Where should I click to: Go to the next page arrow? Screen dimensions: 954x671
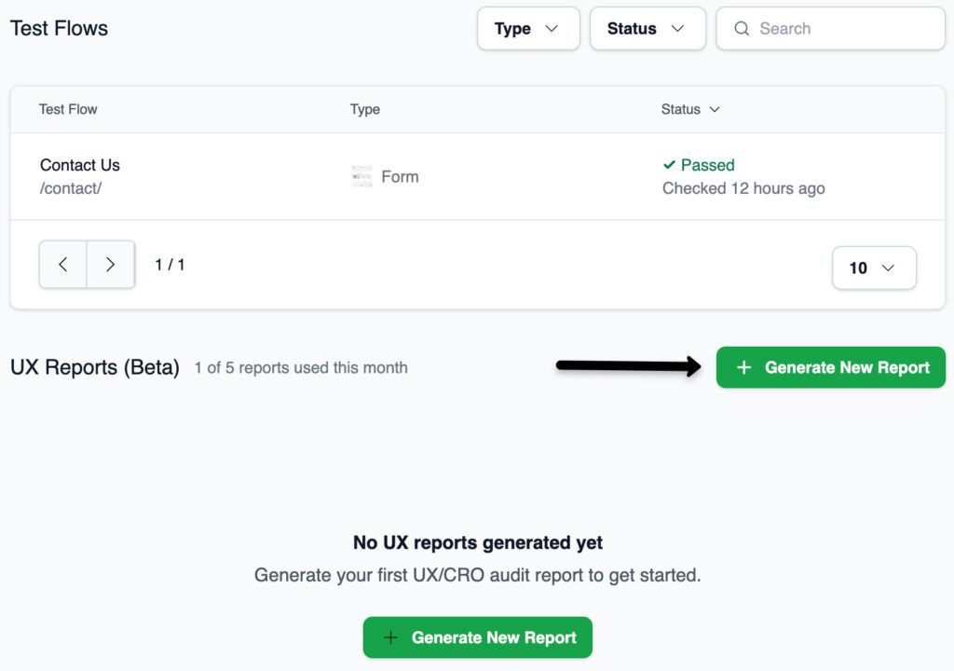coord(110,265)
